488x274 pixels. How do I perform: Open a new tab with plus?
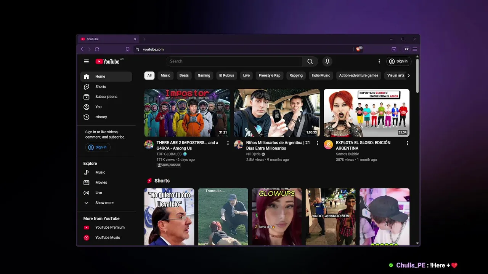pos(144,39)
